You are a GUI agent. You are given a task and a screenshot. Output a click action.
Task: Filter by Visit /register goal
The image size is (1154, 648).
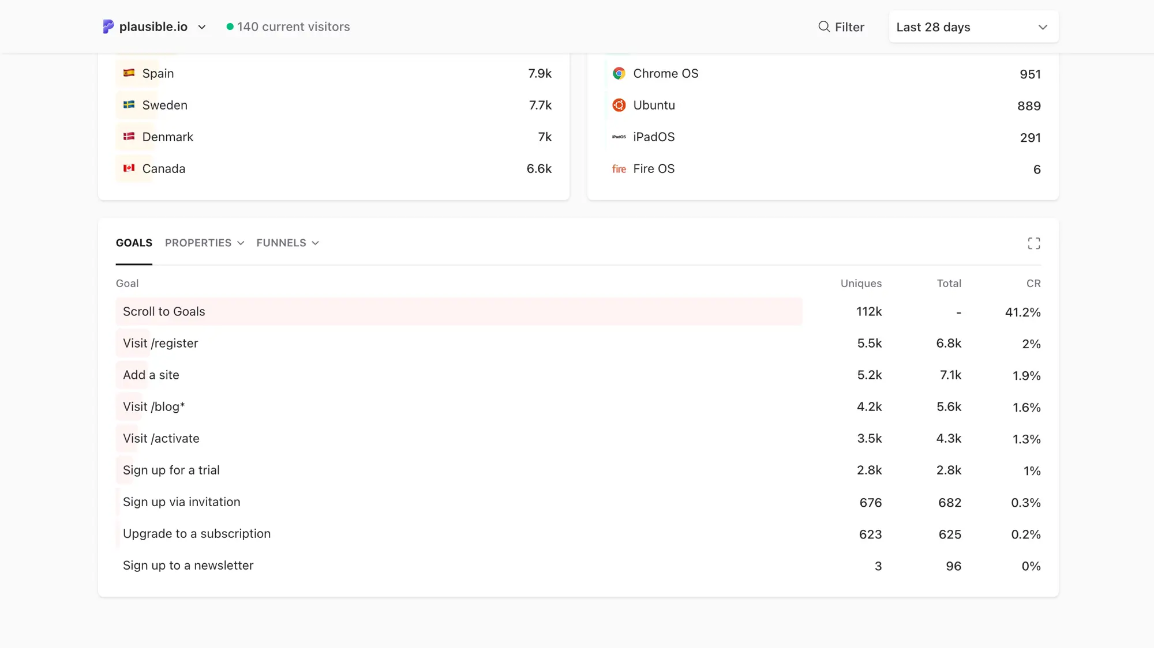point(160,343)
